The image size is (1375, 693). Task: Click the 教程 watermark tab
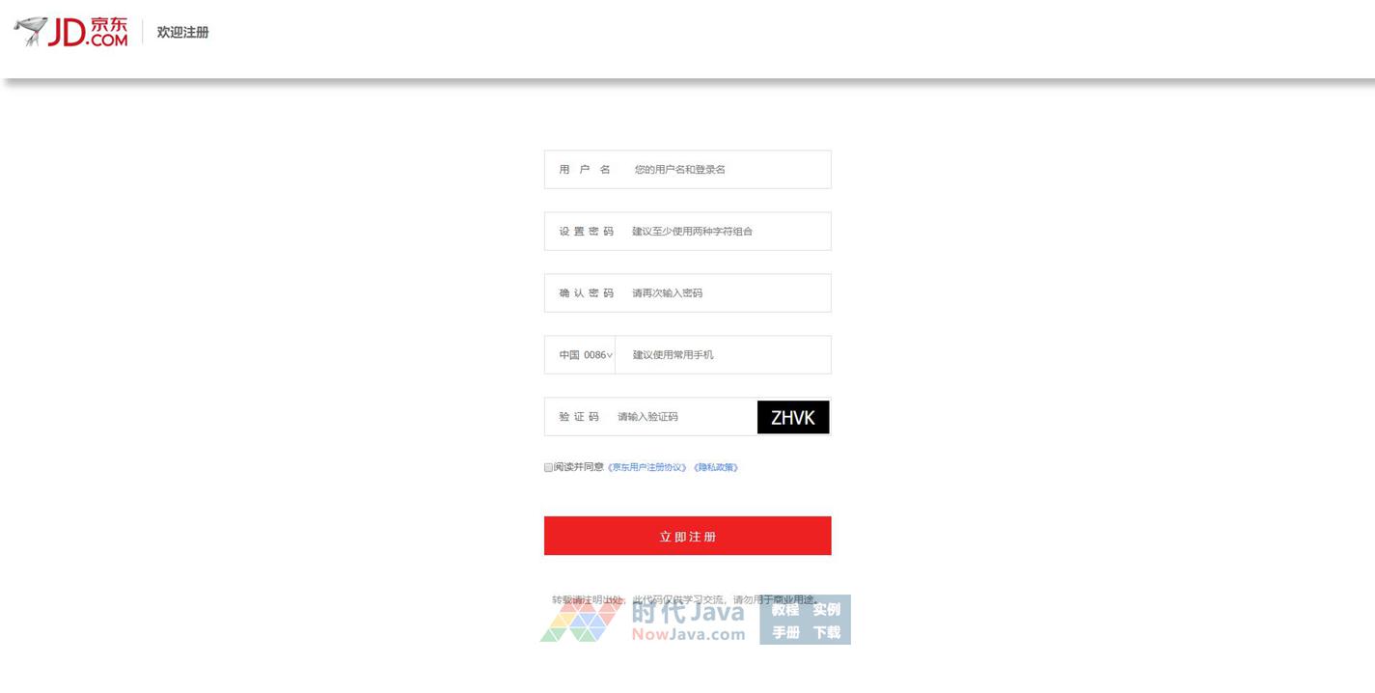coord(785,609)
